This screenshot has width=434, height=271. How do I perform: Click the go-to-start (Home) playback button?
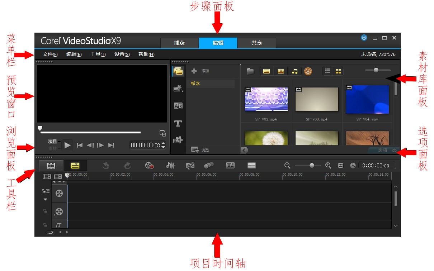pyautogui.click(x=80, y=145)
